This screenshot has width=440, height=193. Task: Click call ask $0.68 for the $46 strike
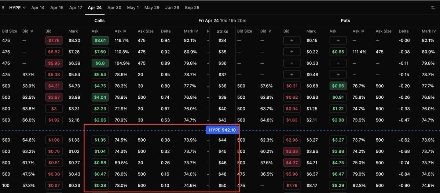(x=100, y=163)
